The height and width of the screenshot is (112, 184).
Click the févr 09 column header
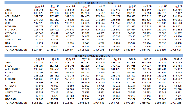pyautogui.click(x=86, y=59)
